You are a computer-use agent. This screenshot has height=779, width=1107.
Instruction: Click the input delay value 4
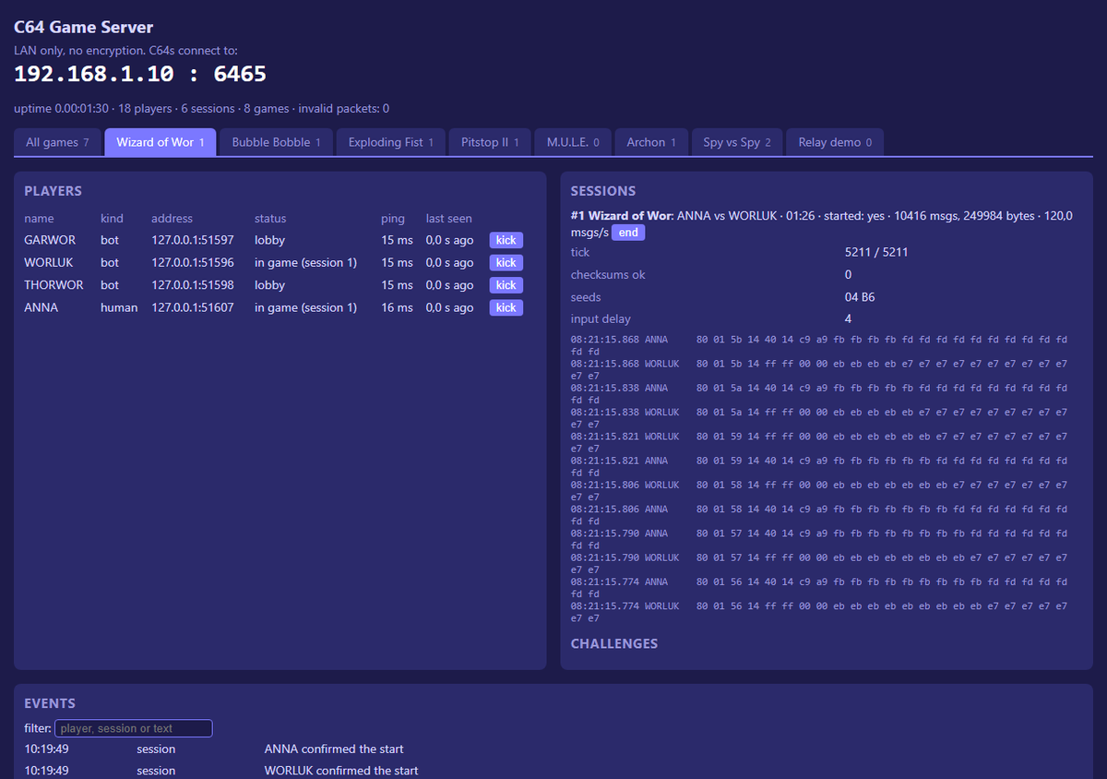[849, 319]
